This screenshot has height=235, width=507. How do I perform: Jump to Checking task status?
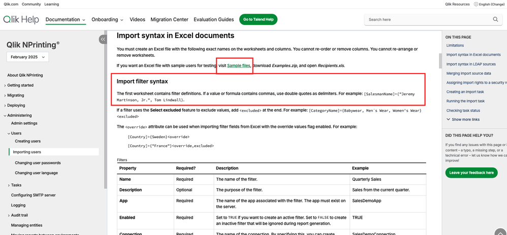pos(463,111)
